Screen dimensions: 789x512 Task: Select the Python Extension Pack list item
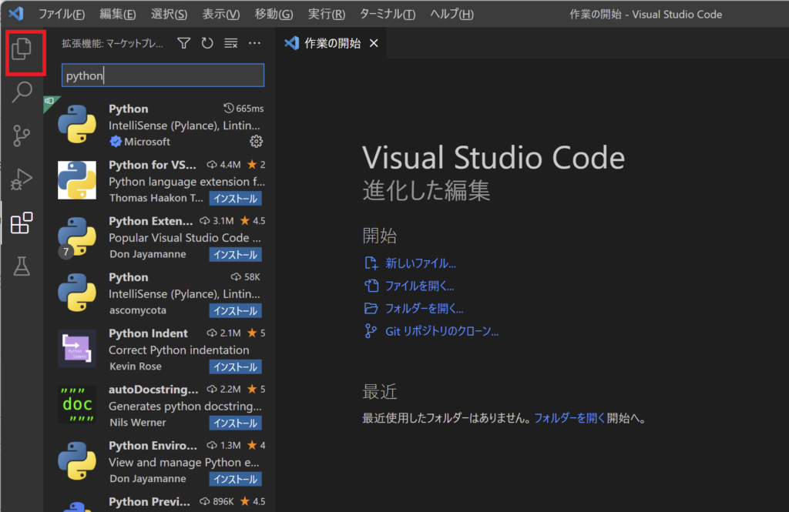160,237
